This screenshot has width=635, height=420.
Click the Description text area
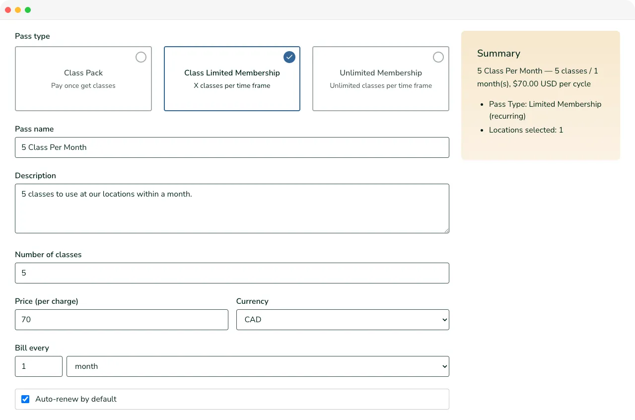232,208
